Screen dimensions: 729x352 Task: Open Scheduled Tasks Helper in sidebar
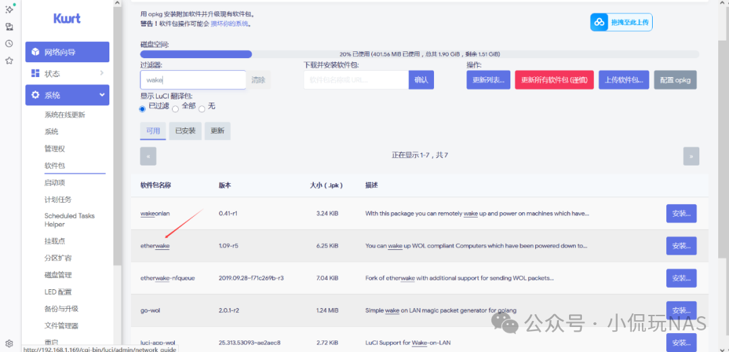point(70,220)
